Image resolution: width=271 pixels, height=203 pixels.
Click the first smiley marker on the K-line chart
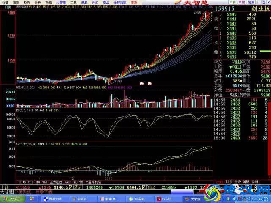coord(142,83)
